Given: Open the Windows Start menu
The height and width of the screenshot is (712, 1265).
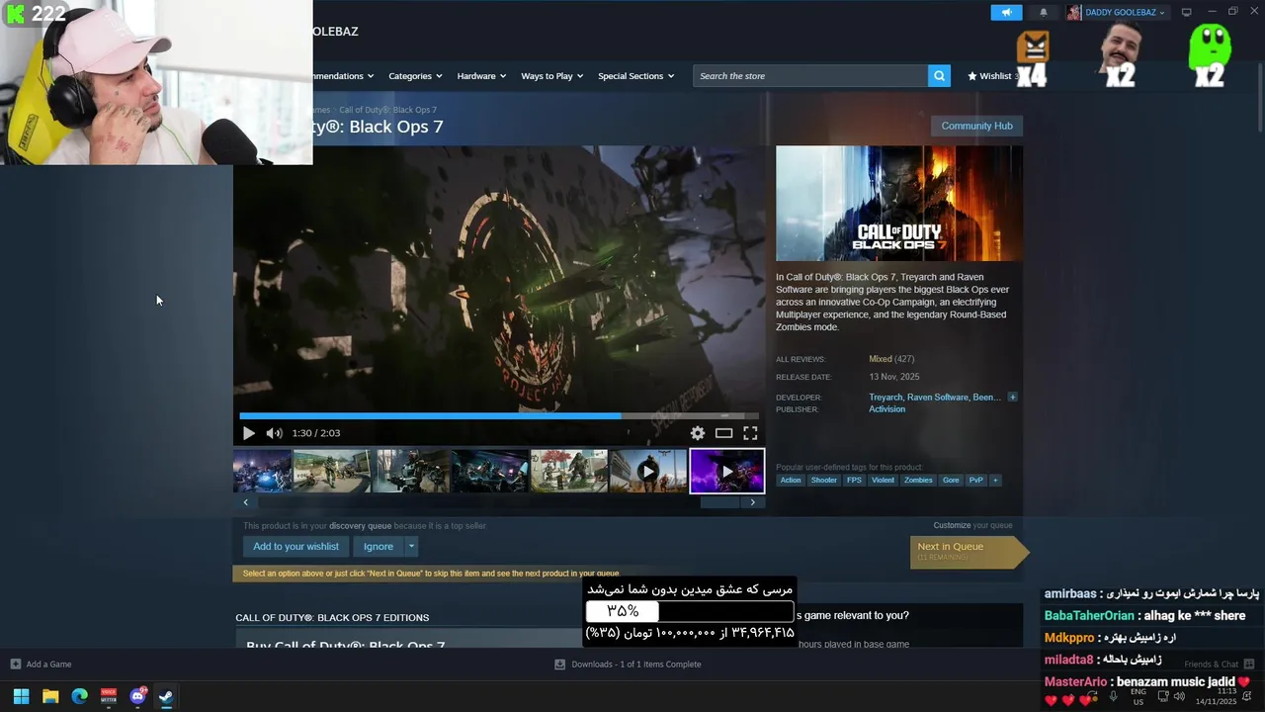Looking at the screenshot, I should coord(21,696).
